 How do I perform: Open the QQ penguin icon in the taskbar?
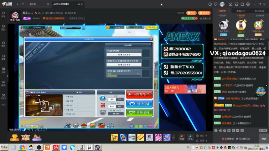31,147
